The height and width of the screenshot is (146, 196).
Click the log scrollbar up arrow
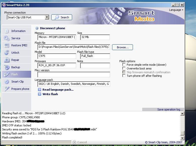pyautogui.click(x=182, y=114)
